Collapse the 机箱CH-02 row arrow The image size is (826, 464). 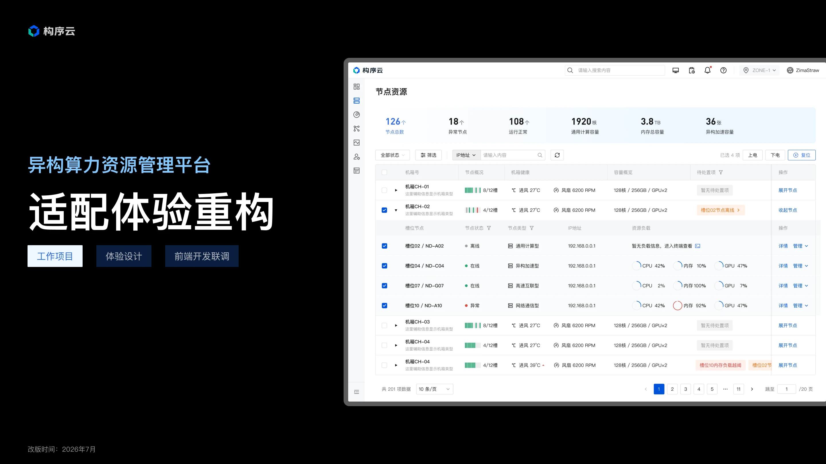coord(396,210)
